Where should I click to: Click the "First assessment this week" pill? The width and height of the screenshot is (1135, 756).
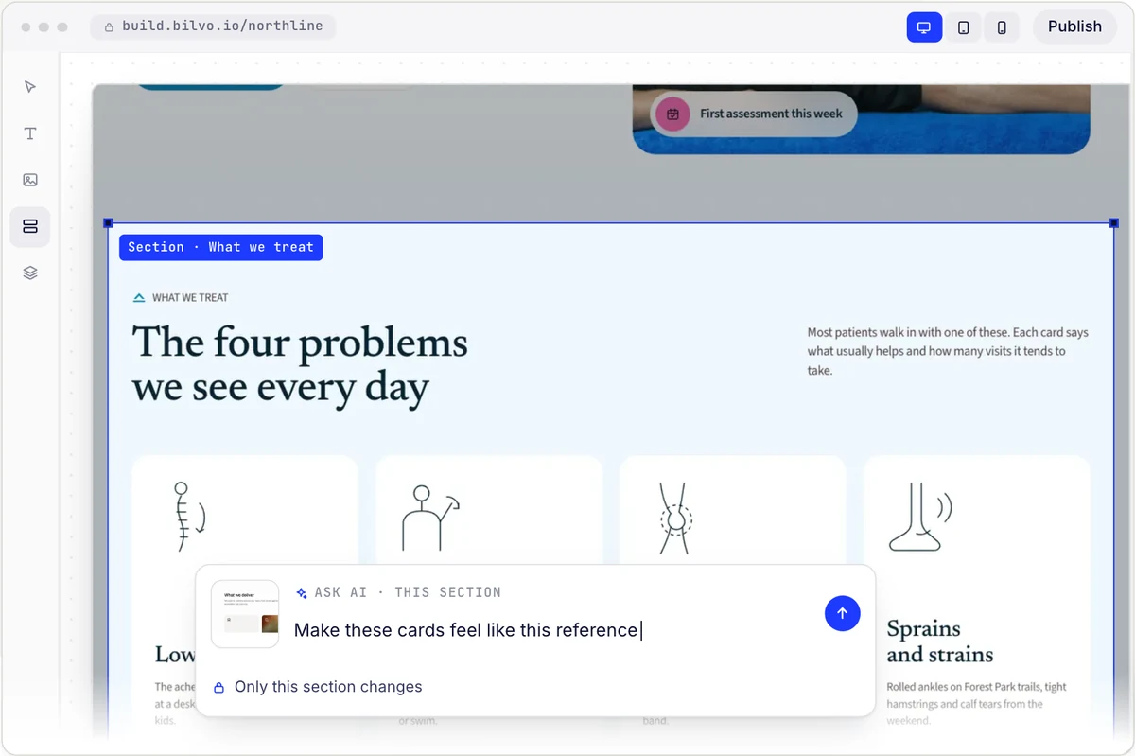(754, 114)
